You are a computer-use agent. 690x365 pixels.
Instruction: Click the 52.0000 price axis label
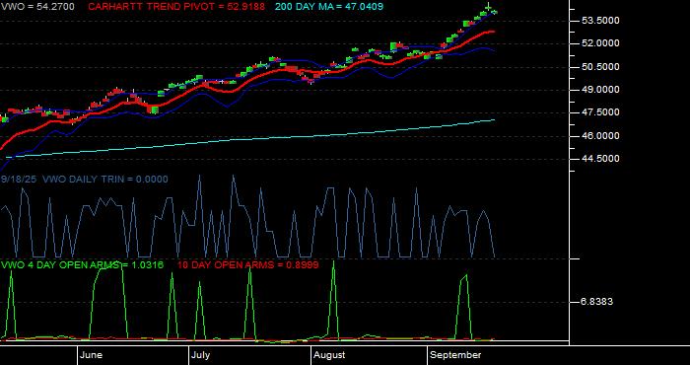point(600,43)
